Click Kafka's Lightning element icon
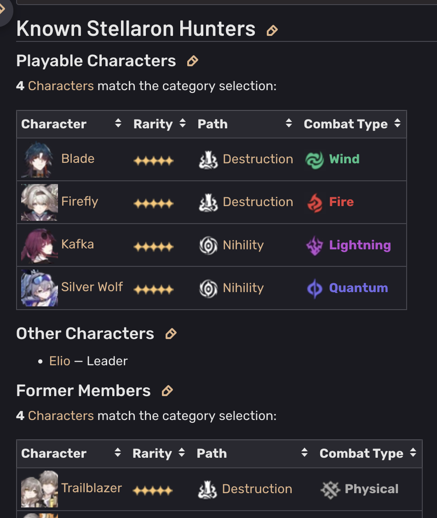This screenshot has width=437, height=518. (315, 246)
